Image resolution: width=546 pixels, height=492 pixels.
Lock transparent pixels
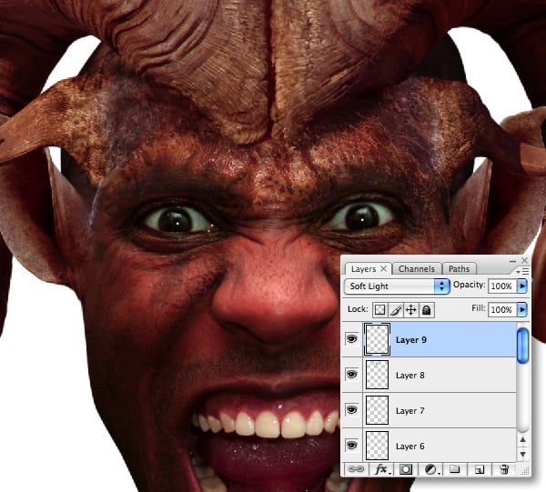(x=380, y=310)
